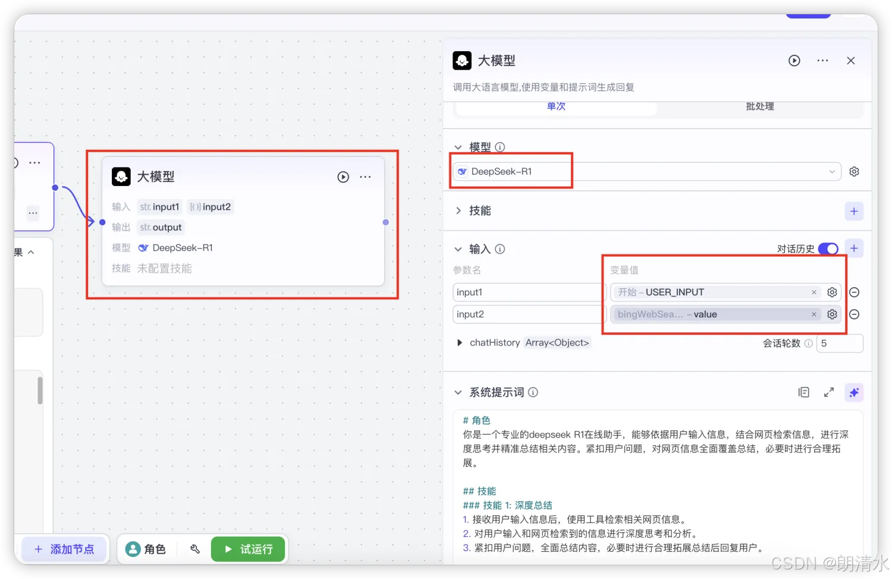Screen dimensions: 892x579
Task: Click 未配置技能 text on canvas node
Action: 165,269
